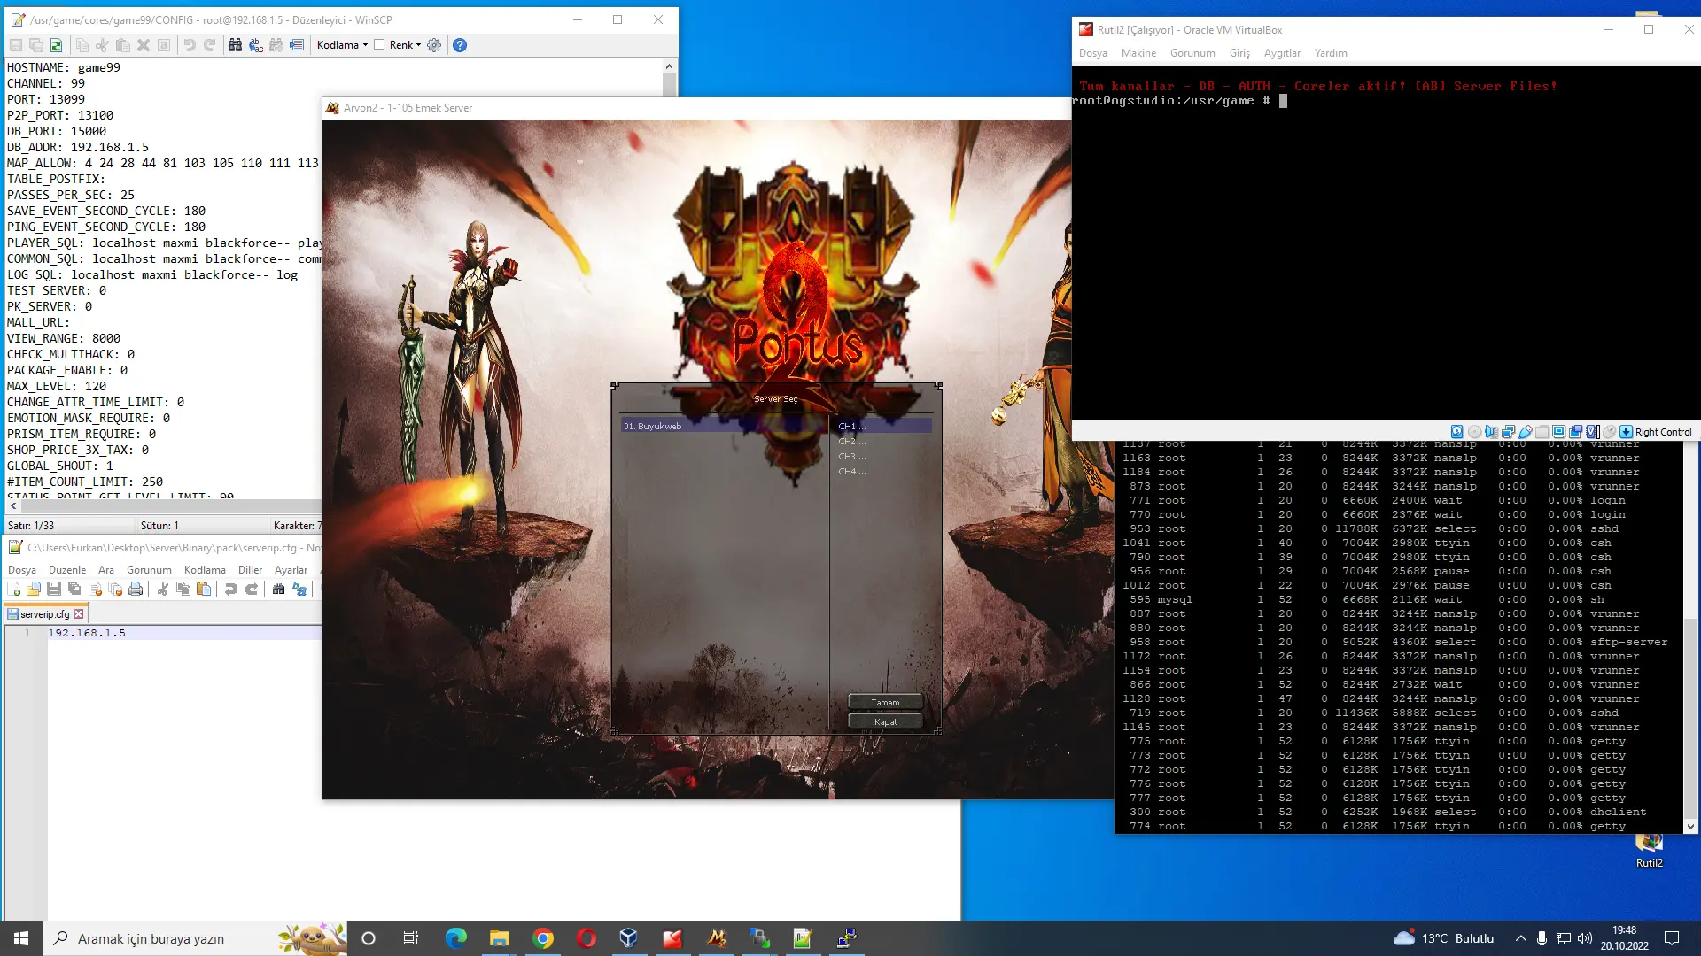Click the replace text icon in WinSCP editor
This screenshot has width=1701, height=956.
(256, 45)
